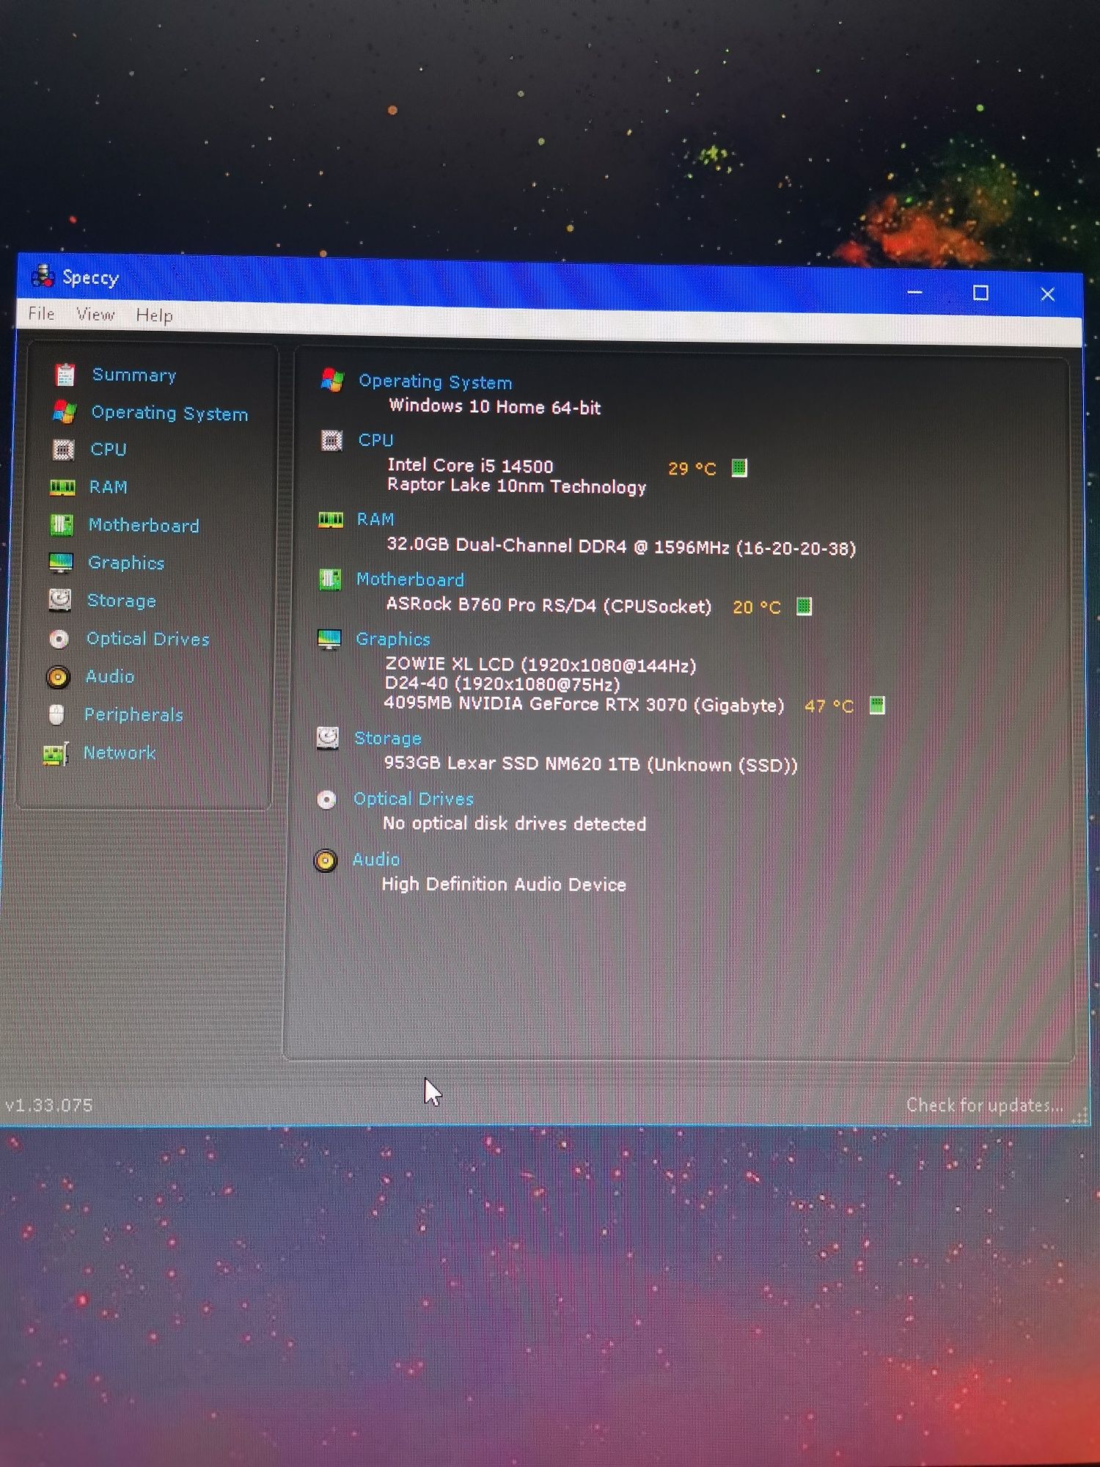Click the Audio speaker icon in summary panel
1100x1467 pixels.
coord(326,860)
